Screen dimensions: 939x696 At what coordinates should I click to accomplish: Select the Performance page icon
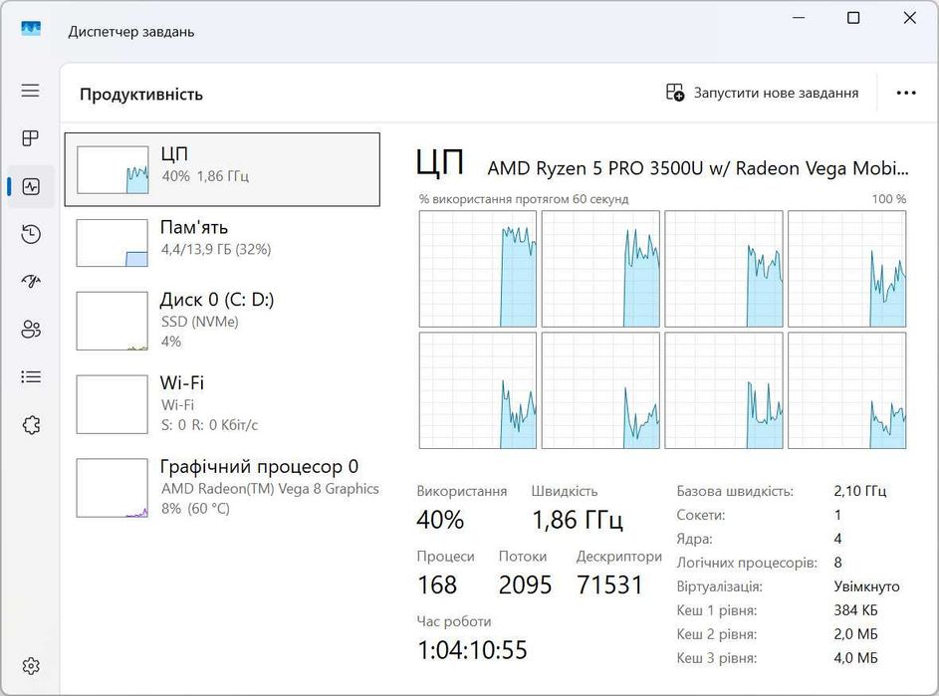[x=31, y=186]
